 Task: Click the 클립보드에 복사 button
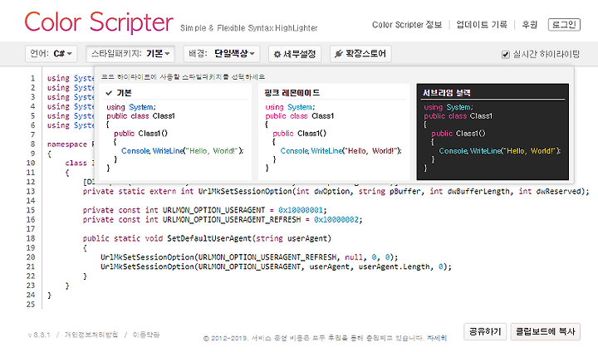546,331
